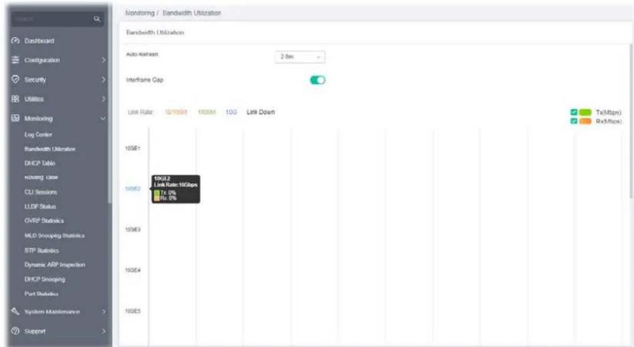Open MLD Snooping Statistics in sidebar
This screenshot has width=634, height=347.
point(55,235)
